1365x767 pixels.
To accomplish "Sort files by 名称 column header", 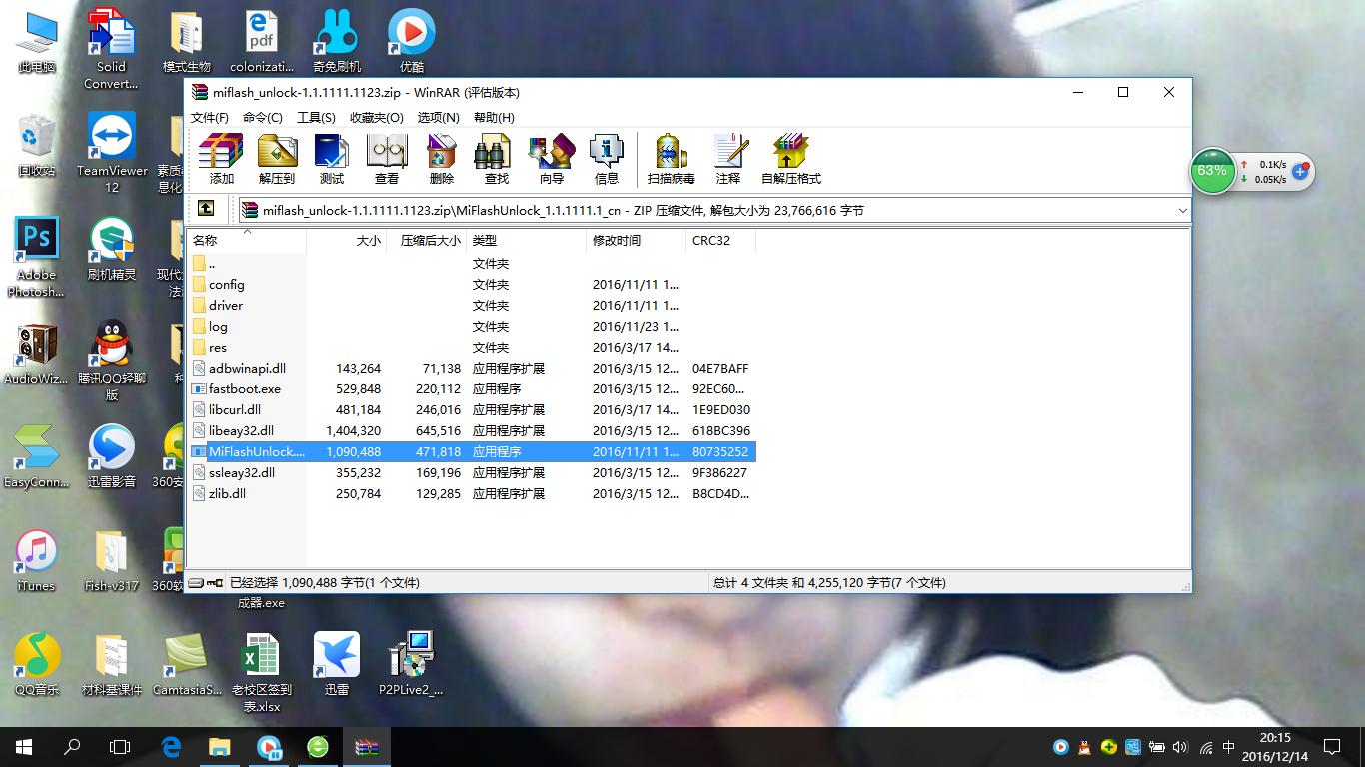I will click(x=246, y=240).
